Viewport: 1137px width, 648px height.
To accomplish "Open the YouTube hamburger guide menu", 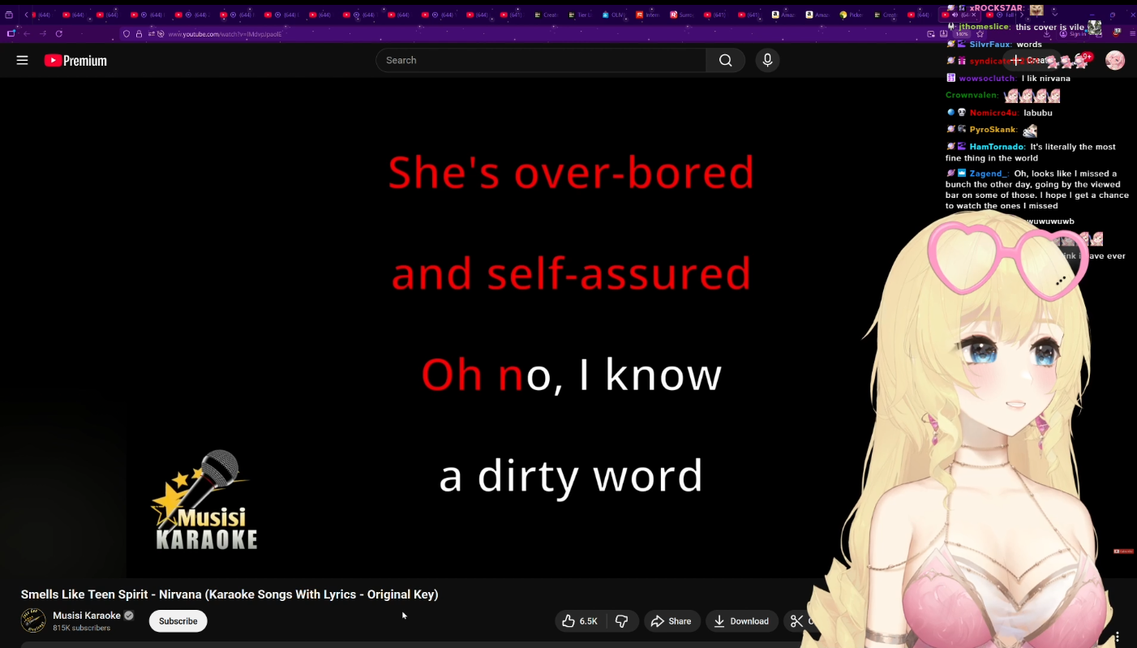I will [x=22, y=60].
